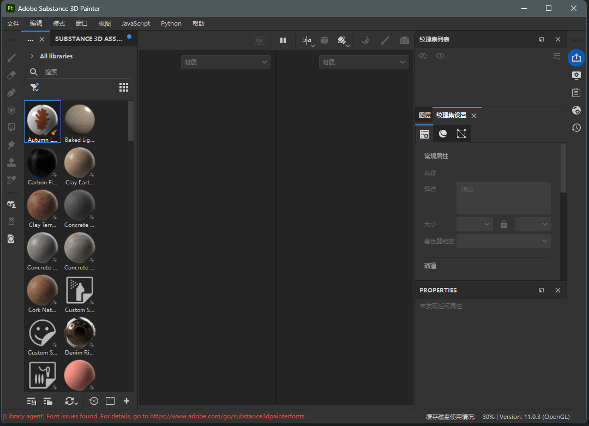This screenshot has width=589, height=426.
Task: Click the Export textures blue button
Action: [576, 58]
